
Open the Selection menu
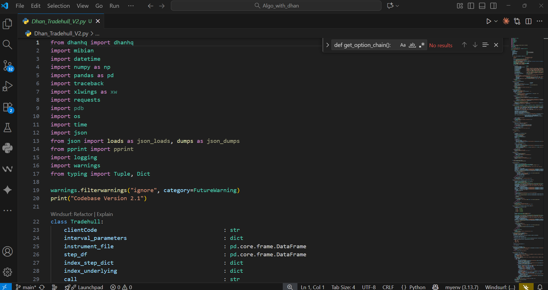[x=58, y=6]
